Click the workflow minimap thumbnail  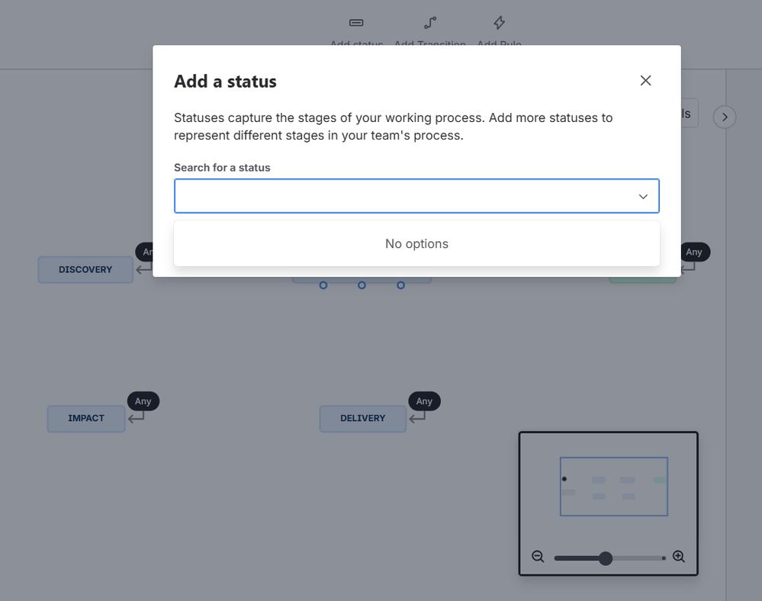(613, 486)
